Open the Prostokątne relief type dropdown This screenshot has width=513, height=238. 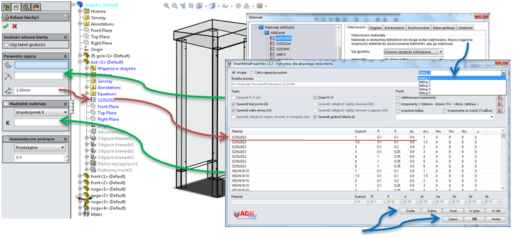coord(40,147)
